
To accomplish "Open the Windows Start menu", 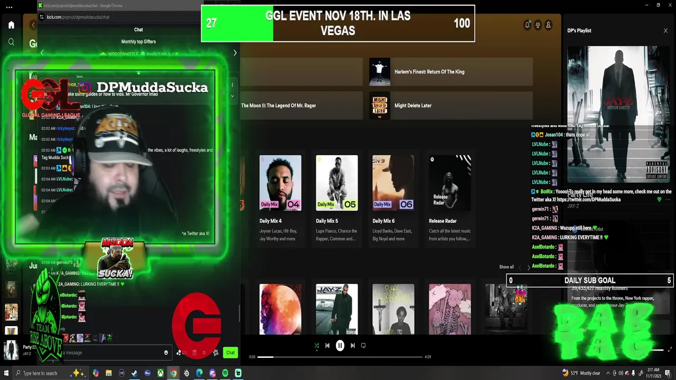I will pyautogui.click(x=7, y=373).
